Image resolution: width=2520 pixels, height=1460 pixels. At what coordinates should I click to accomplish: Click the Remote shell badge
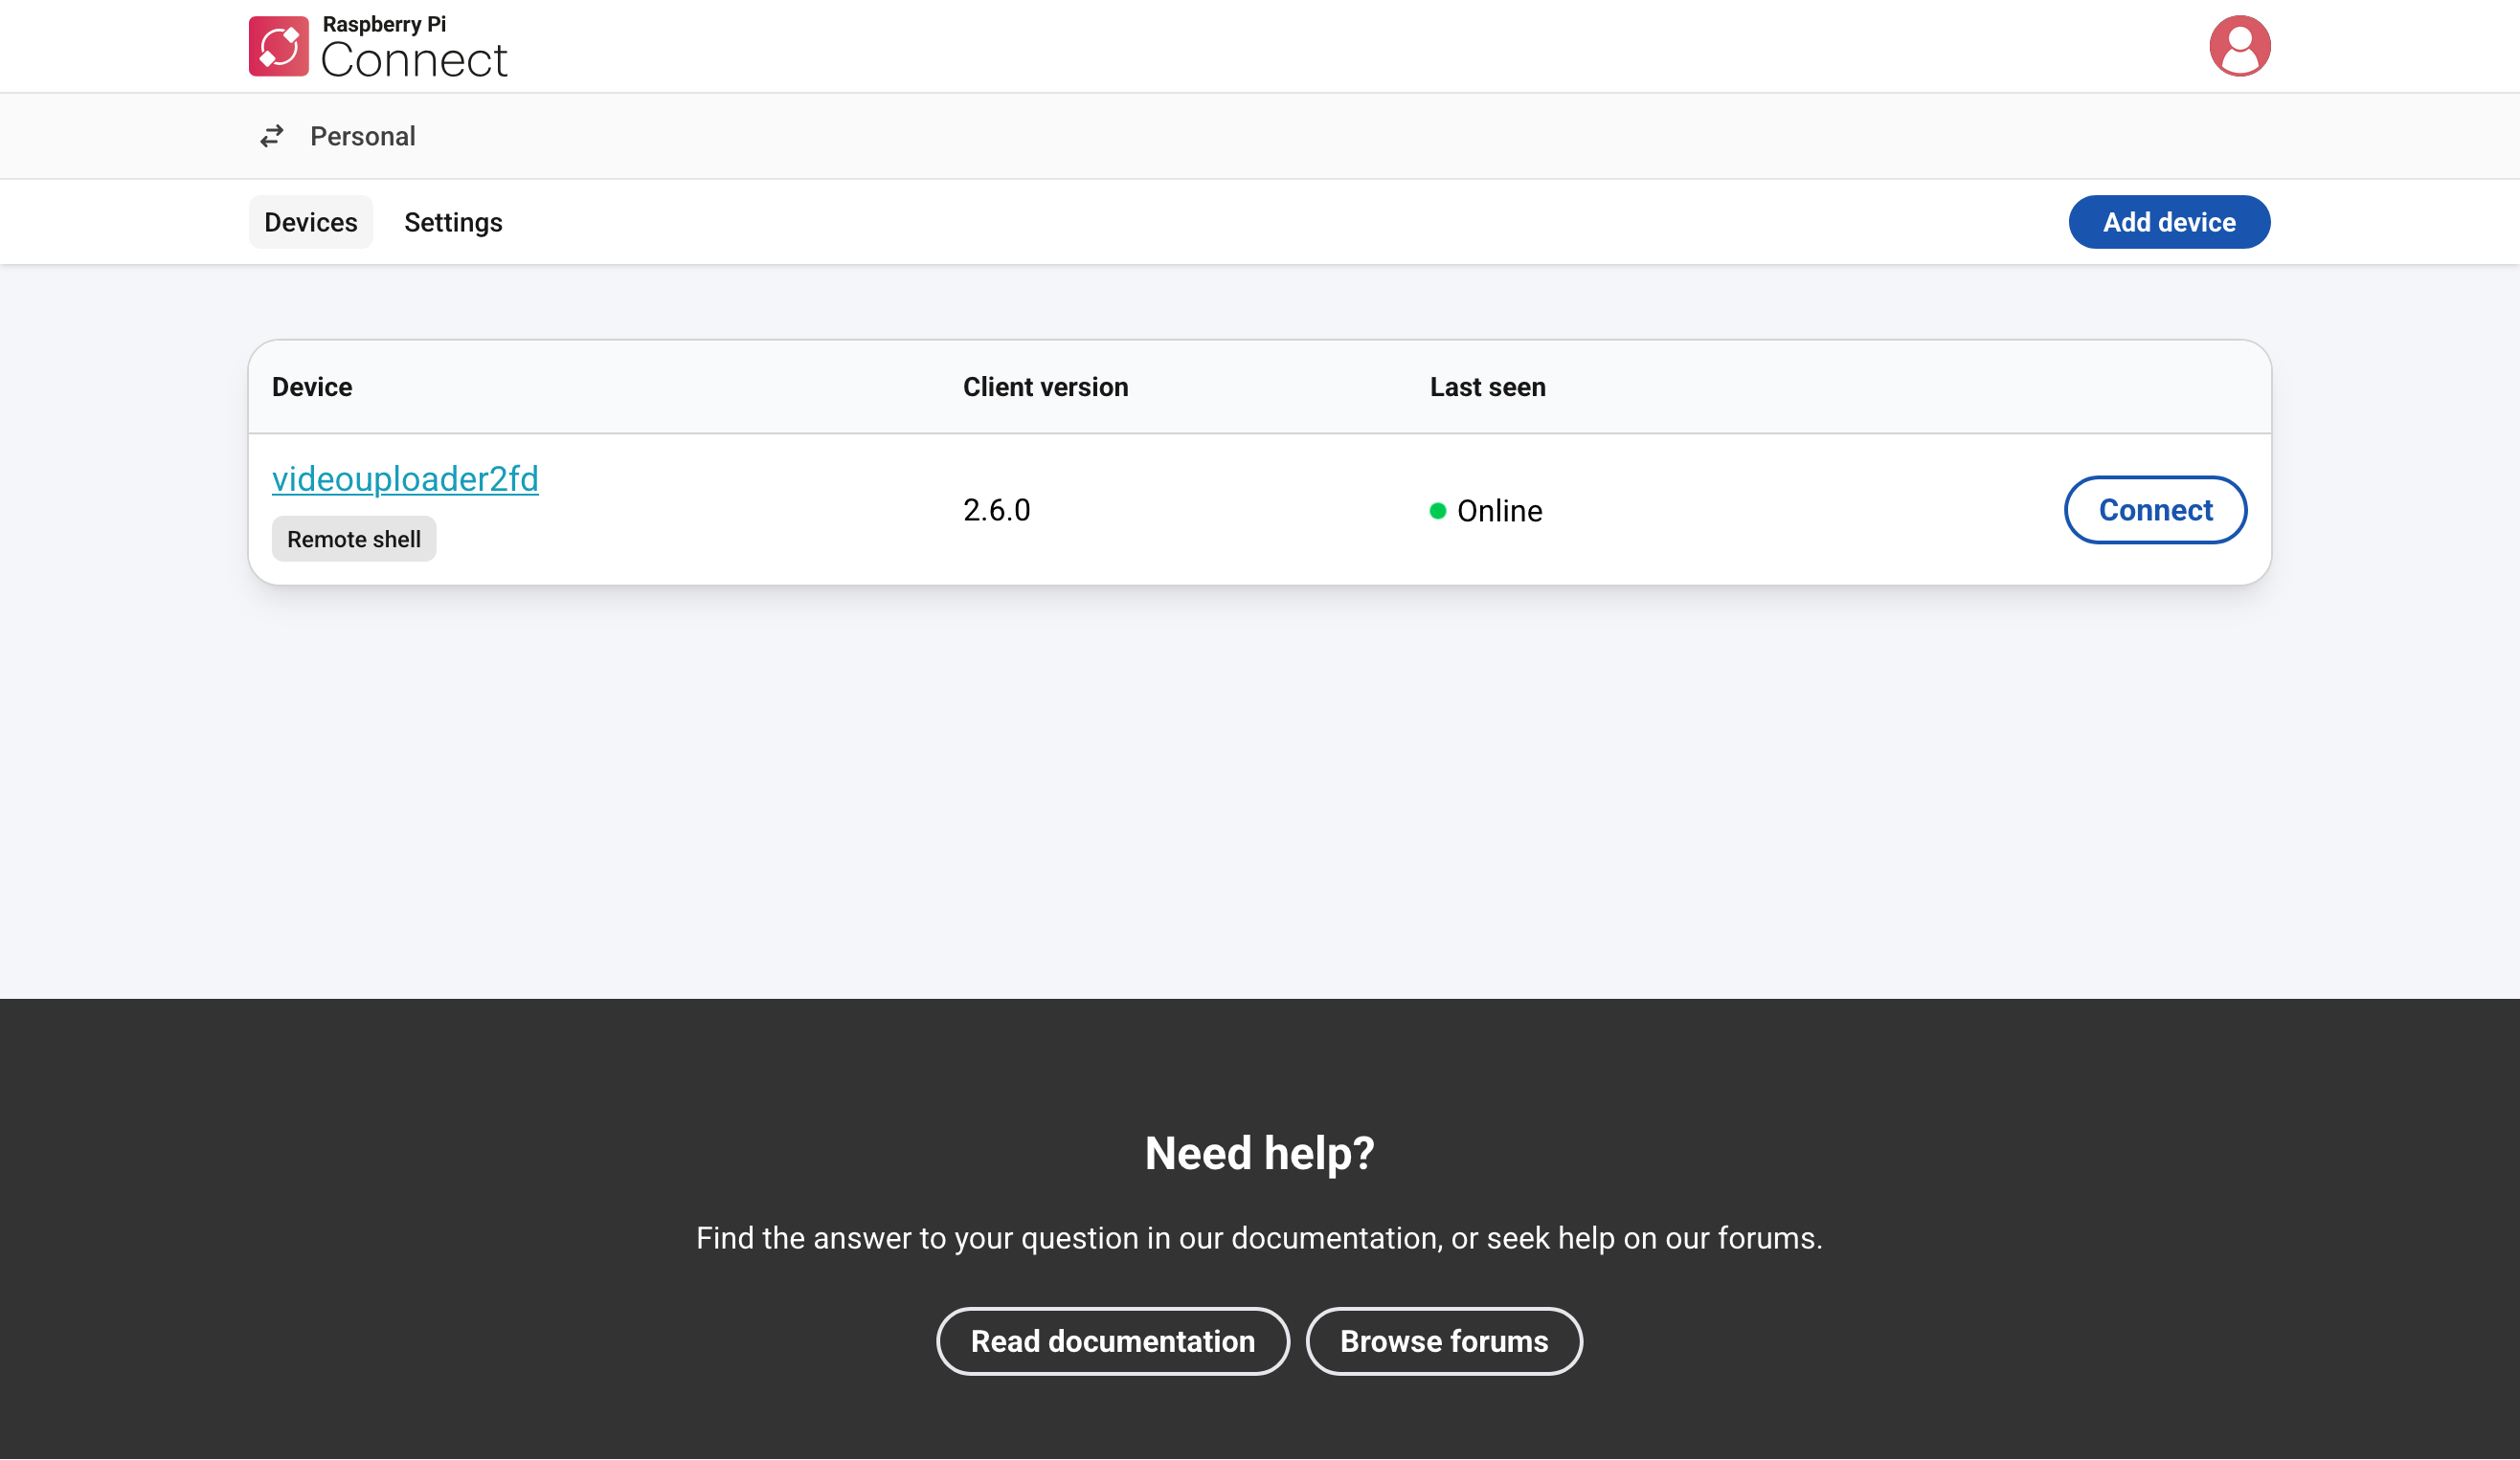pos(354,539)
